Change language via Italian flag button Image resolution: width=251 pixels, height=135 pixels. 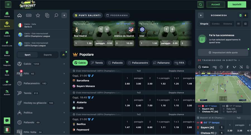click(x=7, y=130)
